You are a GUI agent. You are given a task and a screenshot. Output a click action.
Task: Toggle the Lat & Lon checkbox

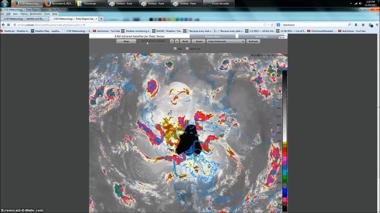pyautogui.click(x=187, y=49)
